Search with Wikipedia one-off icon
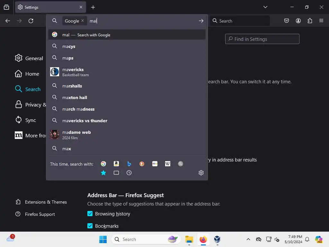The width and height of the screenshot is (329, 247). point(168,164)
